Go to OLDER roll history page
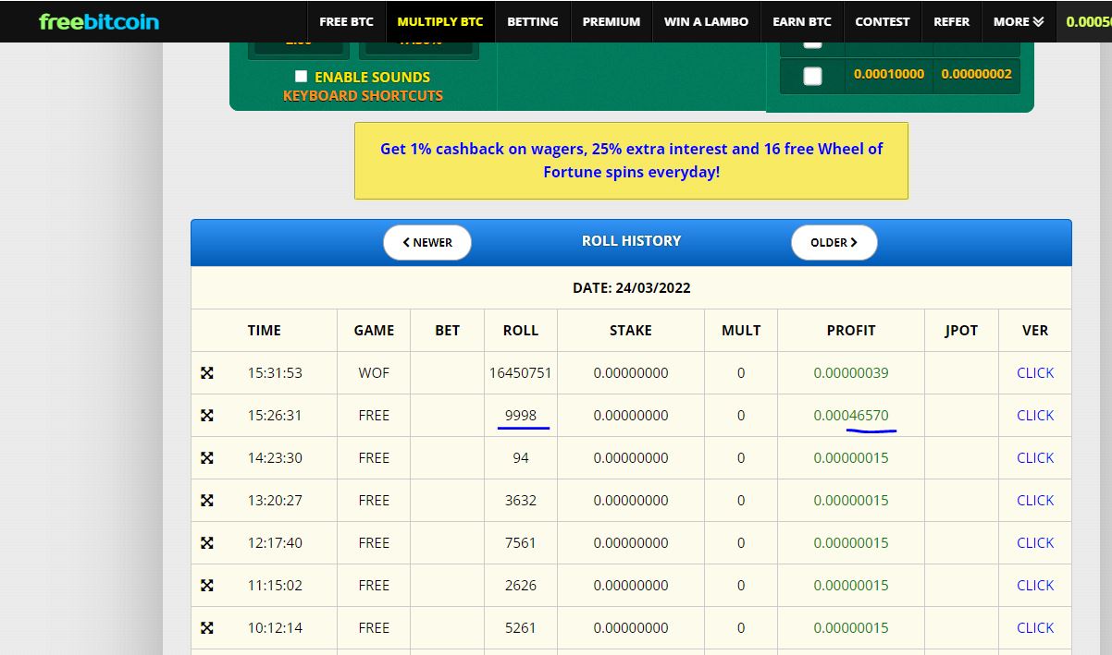The height and width of the screenshot is (655, 1112). click(834, 243)
